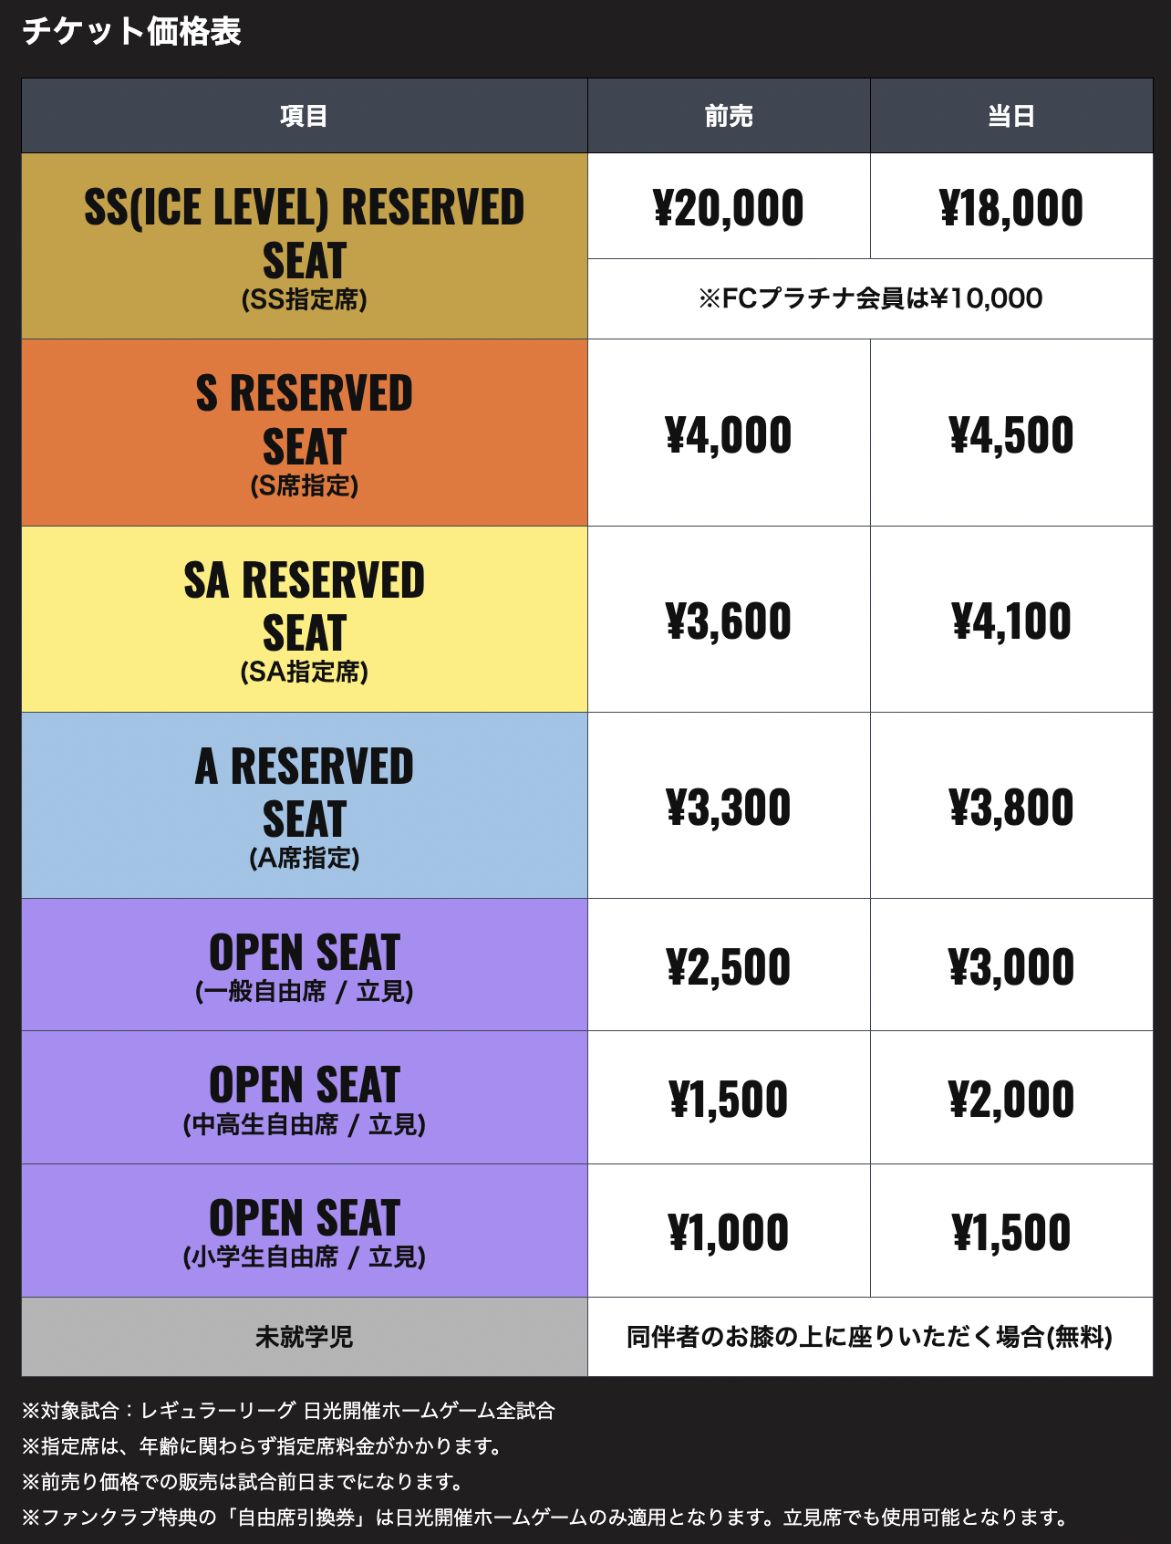This screenshot has width=1171, height=1544.
Task: Click the 項目 column header
Action: click(305, 116)
